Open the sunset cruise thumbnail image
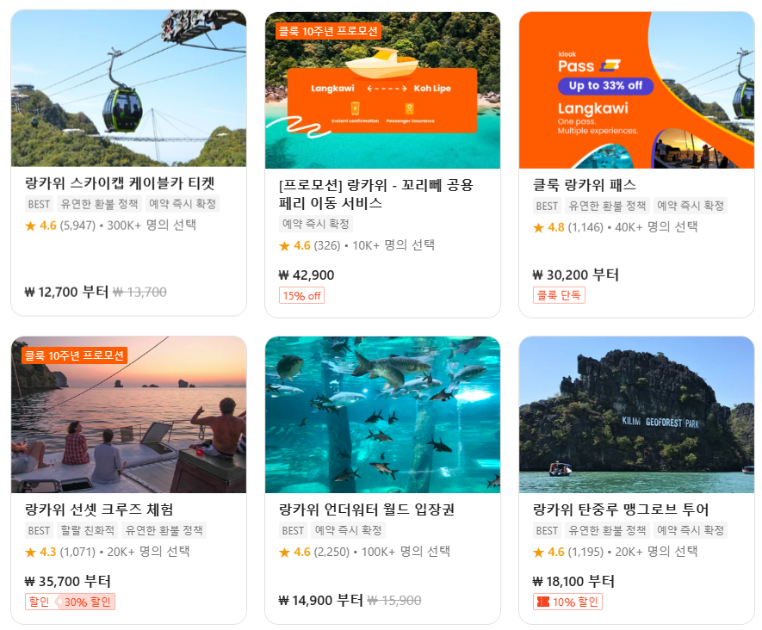 [129, 414]
